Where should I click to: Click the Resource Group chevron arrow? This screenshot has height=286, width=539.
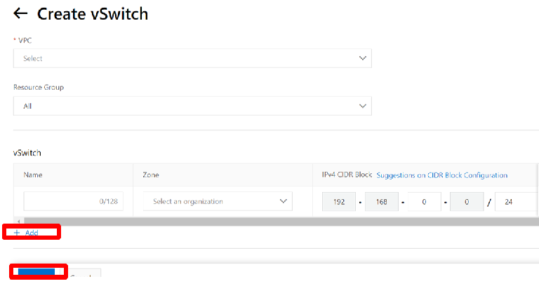[x=363, y=106]
